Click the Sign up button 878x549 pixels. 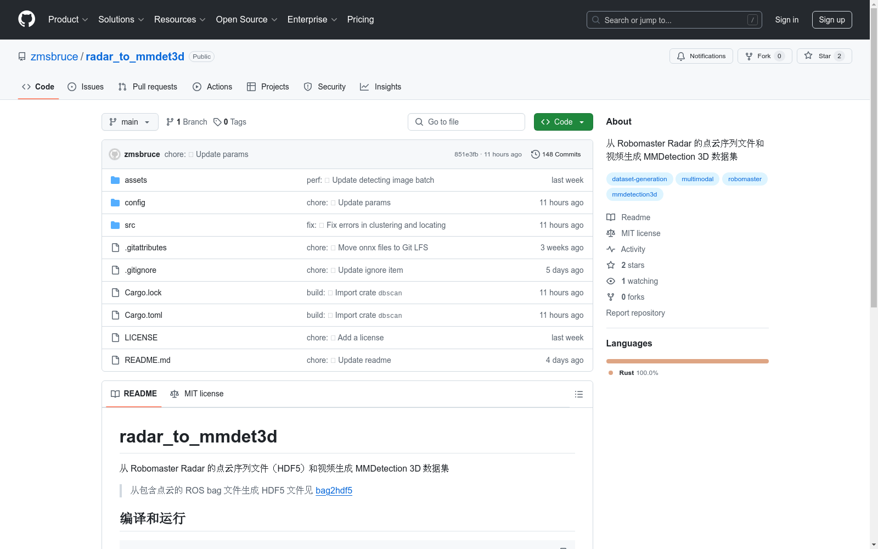[832, 20]
